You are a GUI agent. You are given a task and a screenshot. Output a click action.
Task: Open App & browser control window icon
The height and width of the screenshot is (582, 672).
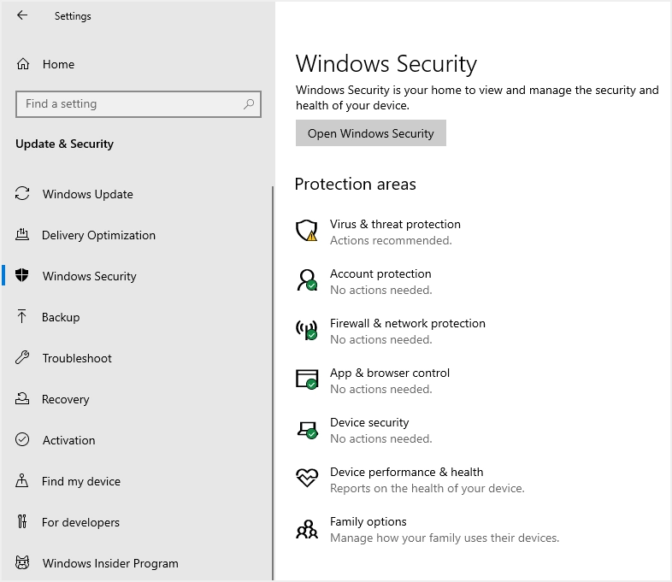(307, 379)
